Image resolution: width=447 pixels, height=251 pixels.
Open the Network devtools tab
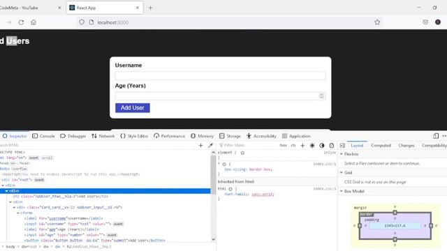click(103, 136)
